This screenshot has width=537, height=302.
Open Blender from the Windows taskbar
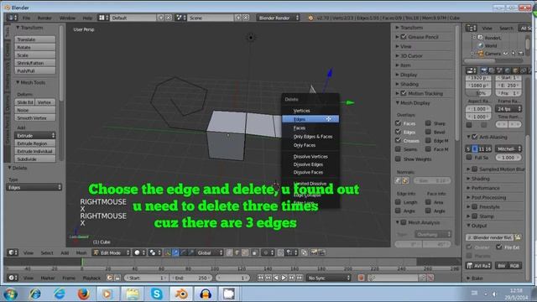[x=181, y=294]
